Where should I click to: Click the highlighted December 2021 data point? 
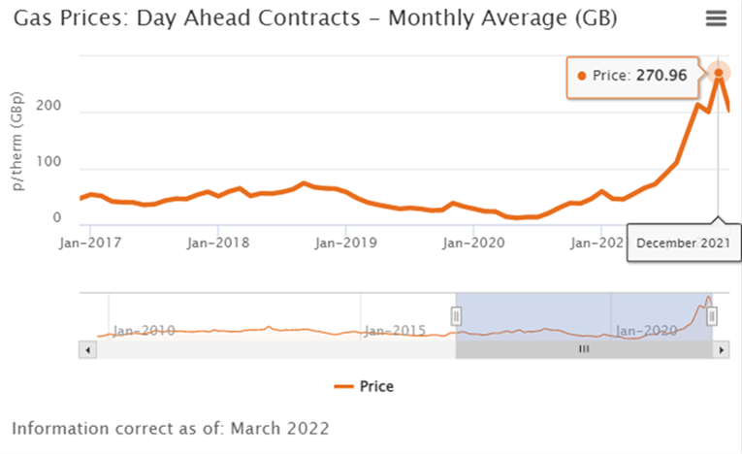tap(719, 73)
